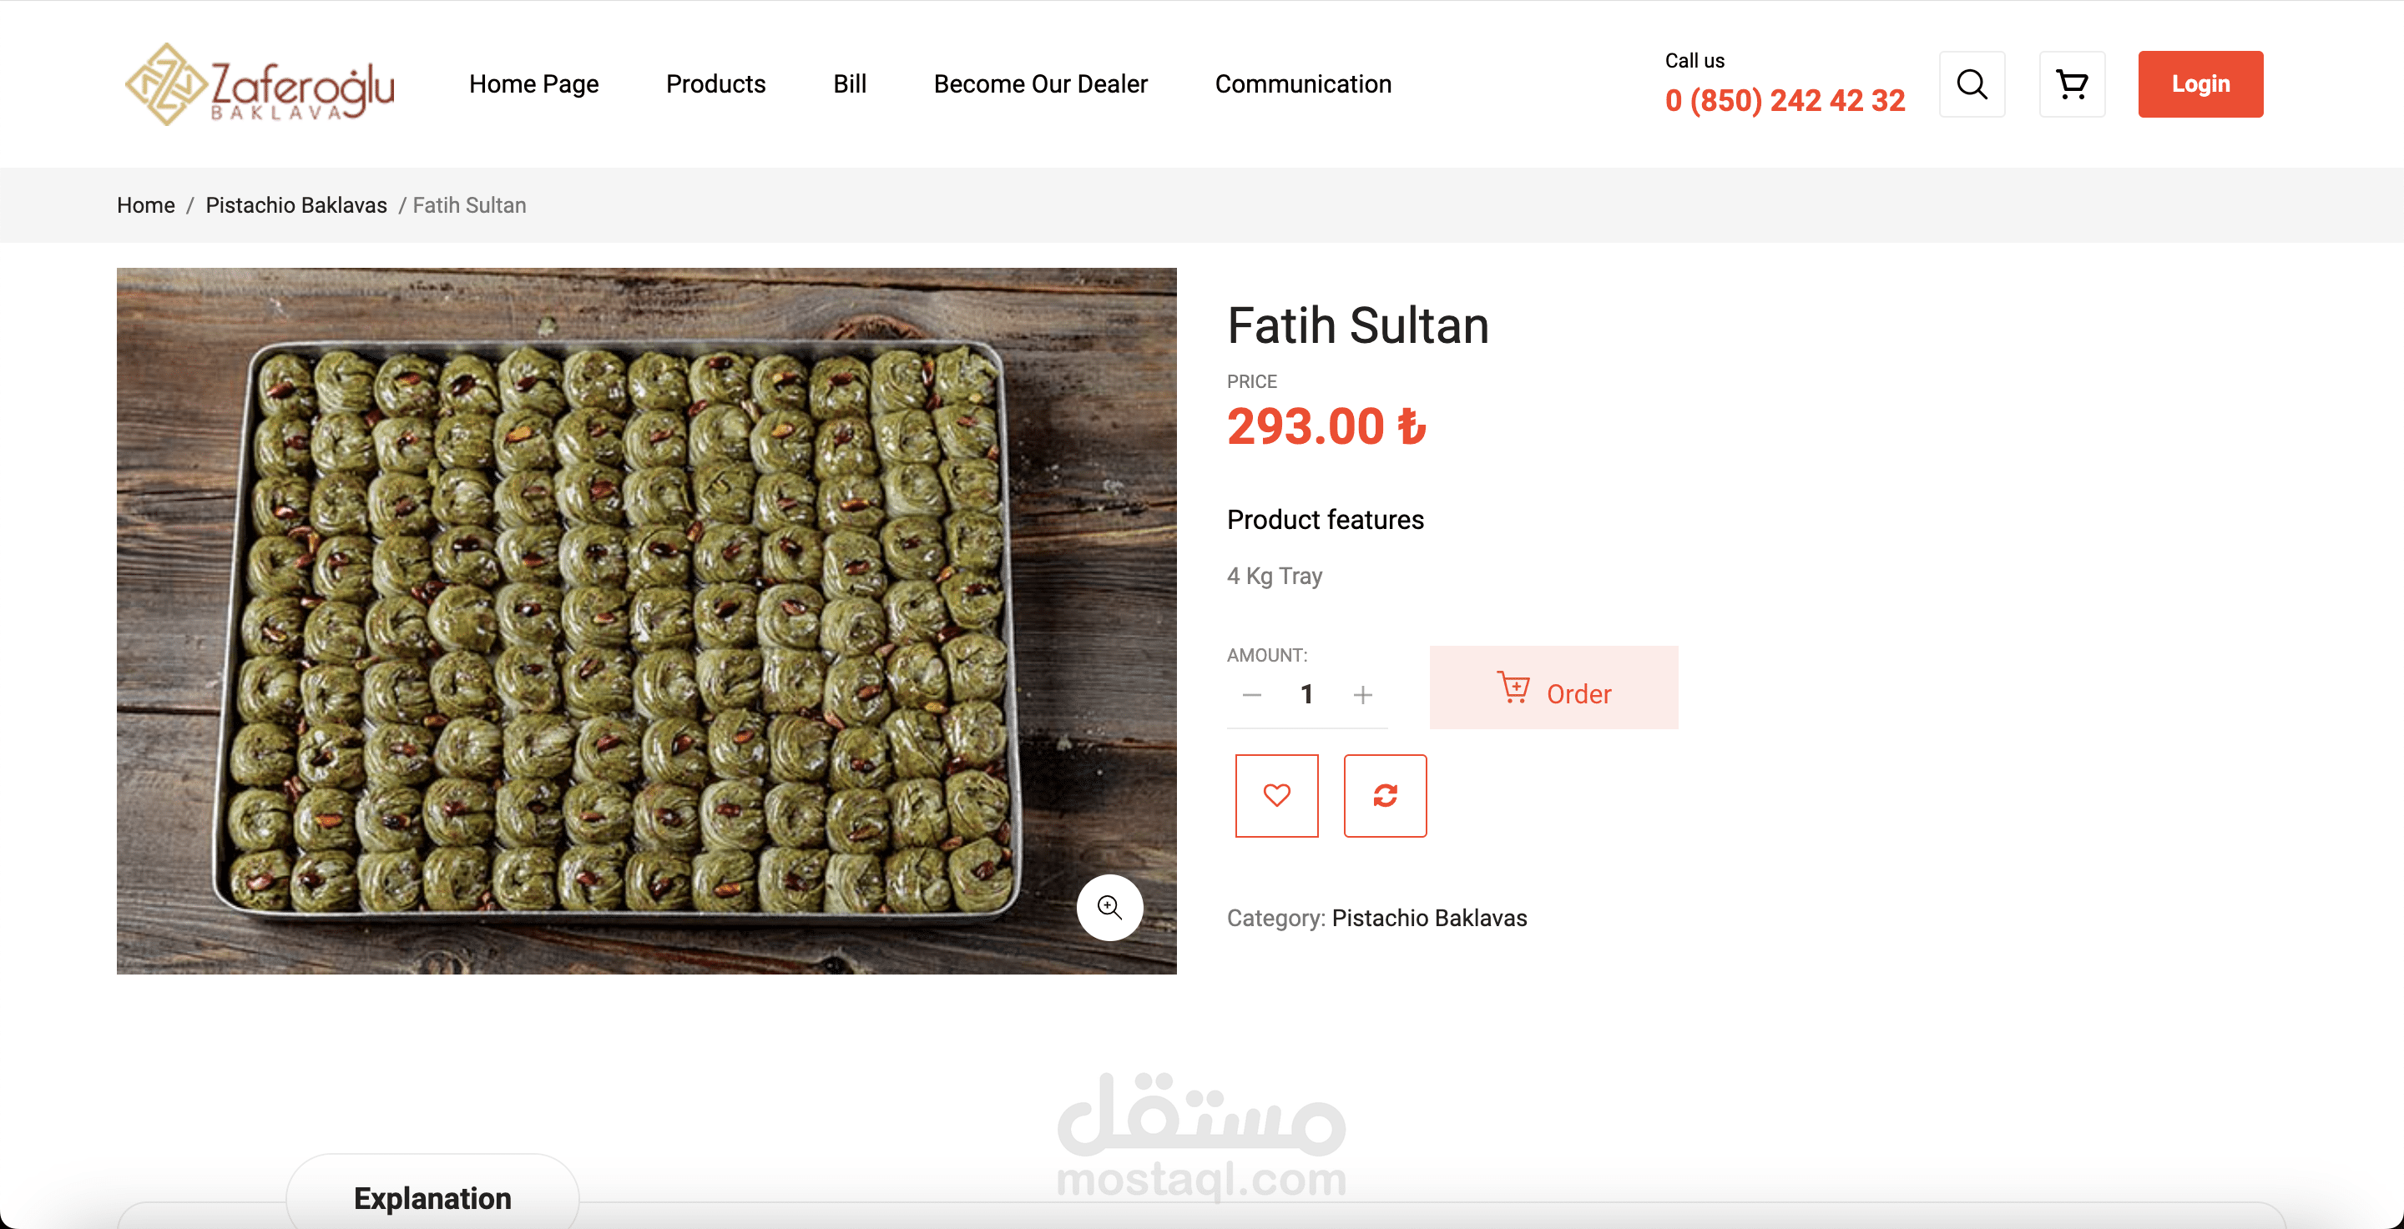Image resolution: width=2404 pixels, height=1229 pixels.
Task: Click the Zaferoğlu Baklava logo
Action: tap(260, 84)
